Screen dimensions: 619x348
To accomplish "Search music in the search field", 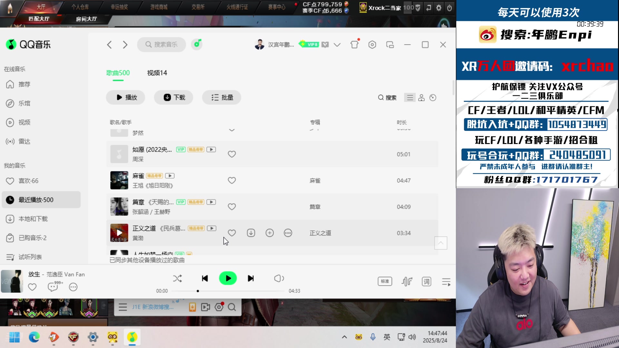I will [162, 44].
